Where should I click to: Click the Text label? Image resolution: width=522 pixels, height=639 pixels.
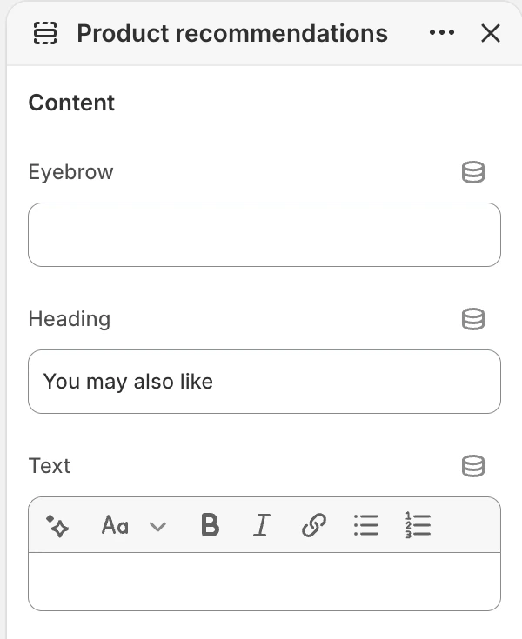[50, 465]
